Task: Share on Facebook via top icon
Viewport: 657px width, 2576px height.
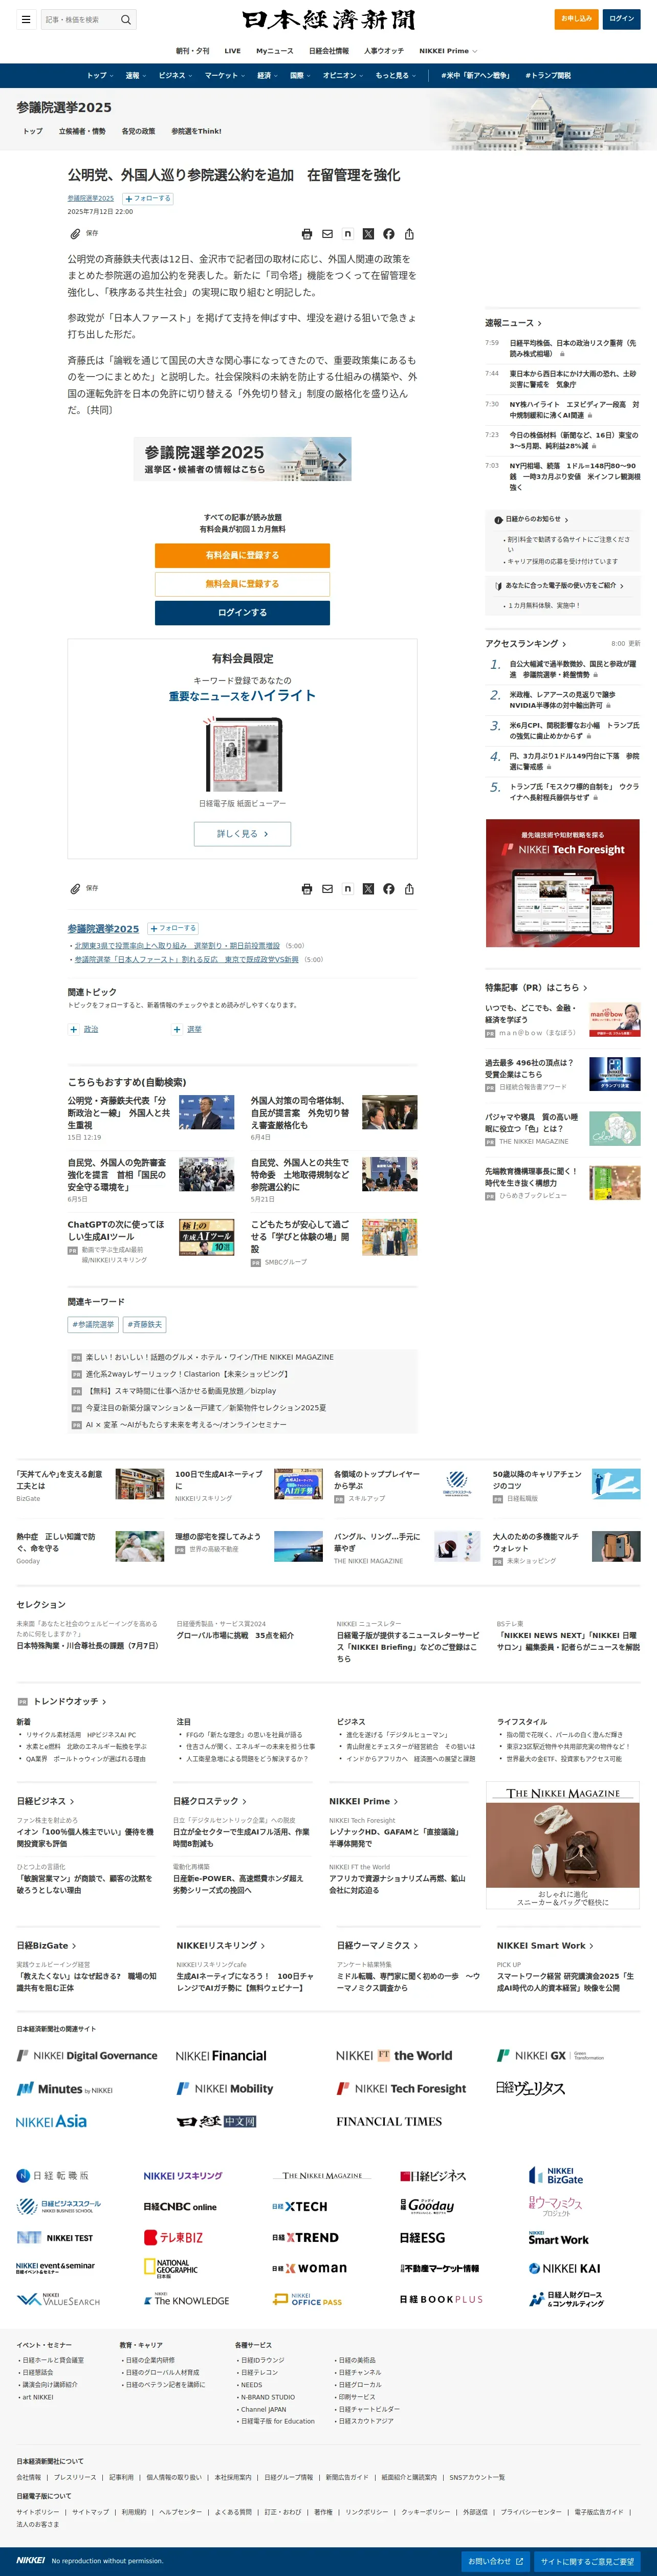Action: 389,234
